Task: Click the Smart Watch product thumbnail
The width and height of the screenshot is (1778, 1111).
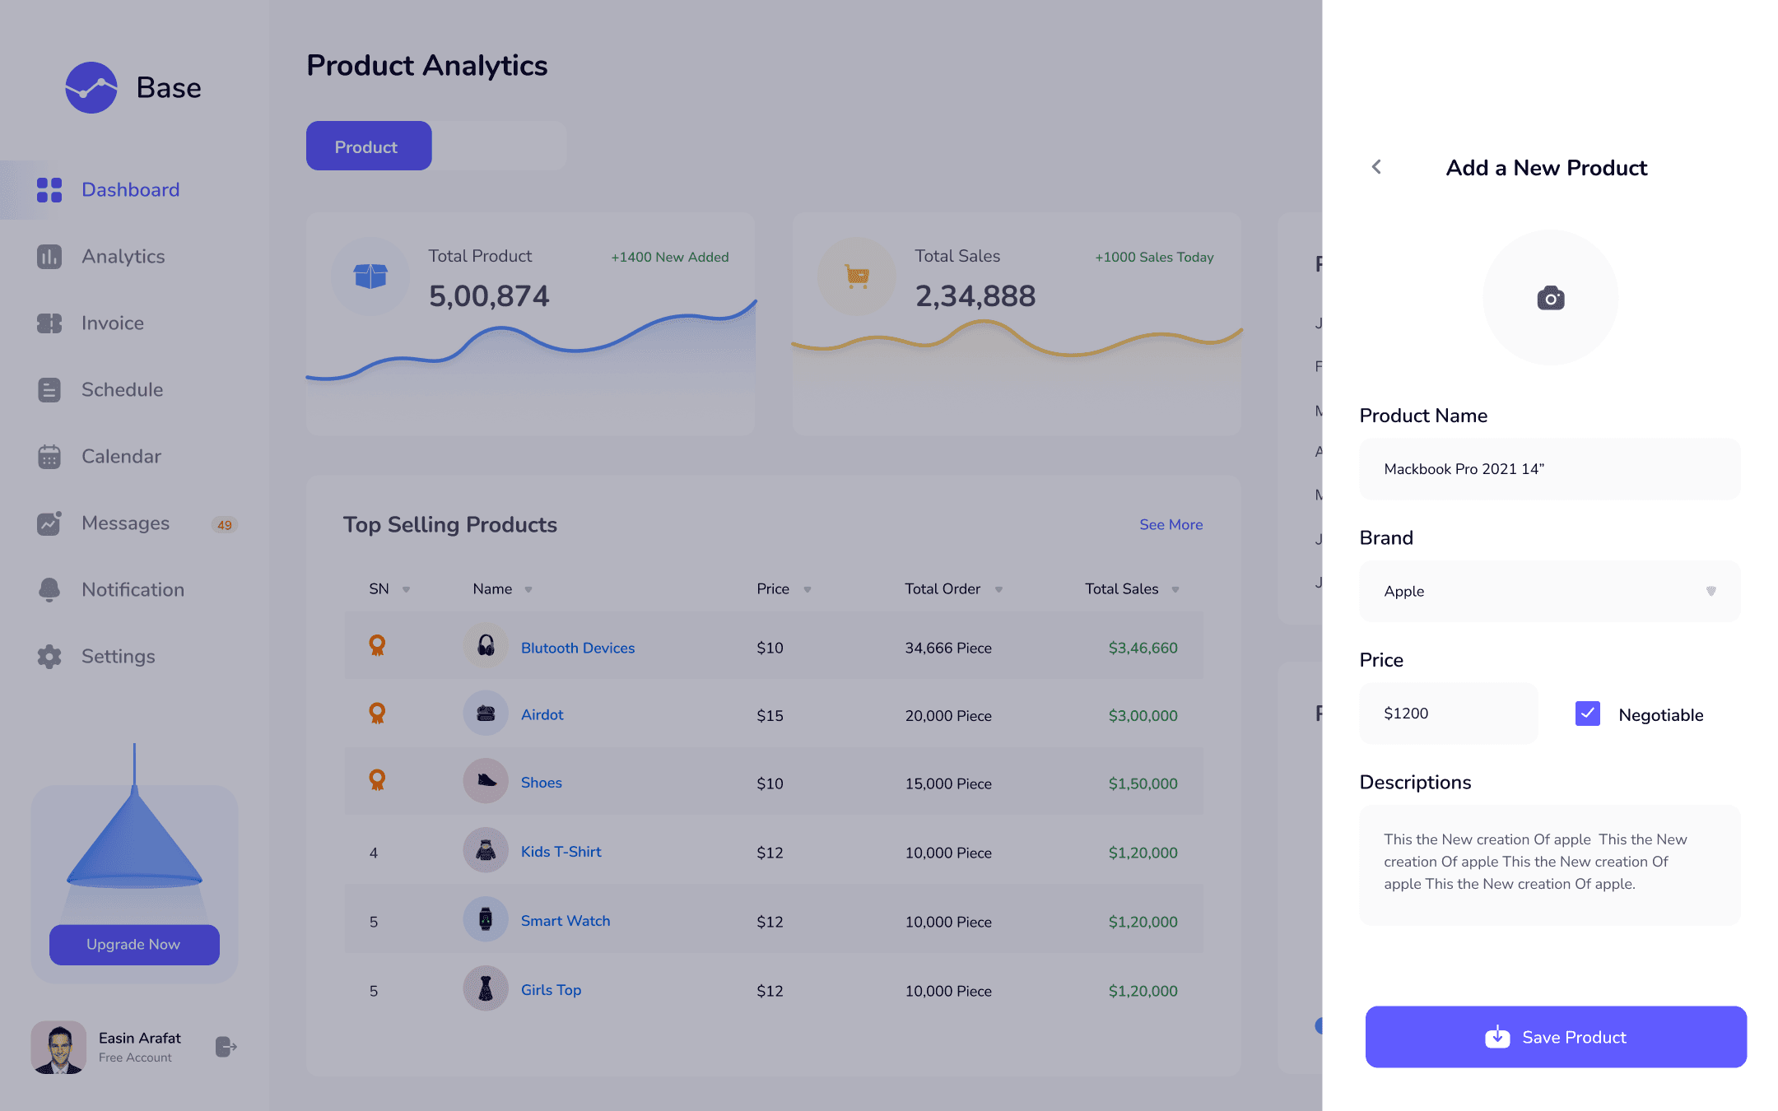Action: pos(486,919)
